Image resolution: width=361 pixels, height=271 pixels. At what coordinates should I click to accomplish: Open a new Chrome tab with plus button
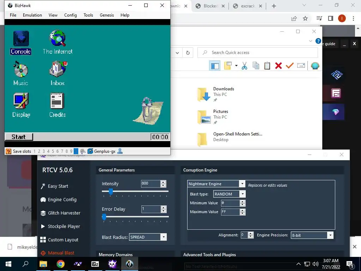click(274, 6)
